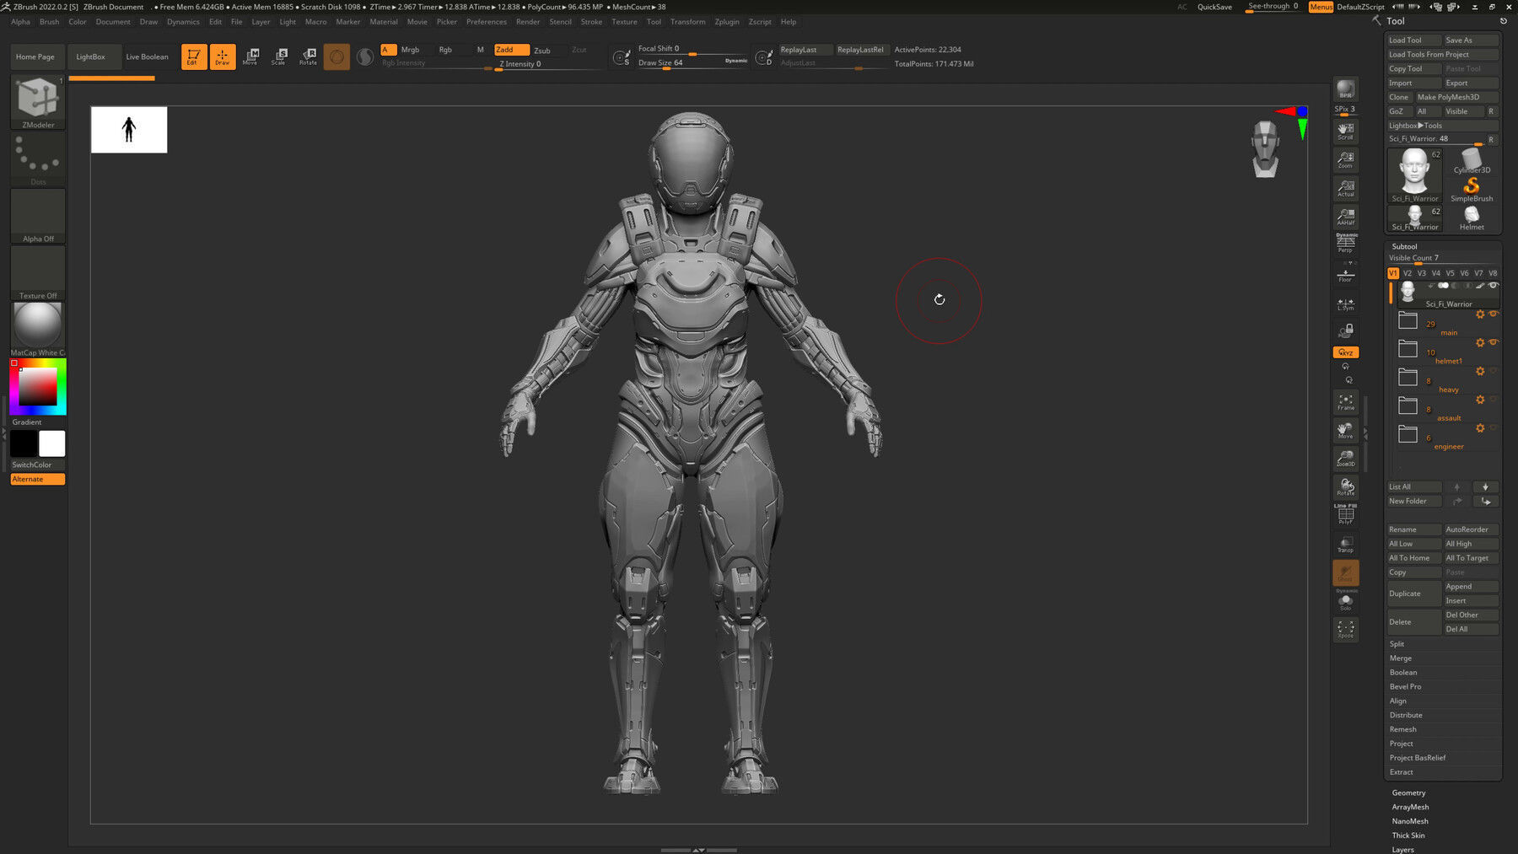Click the right shelf Rotate icon
Image resolution: width=1518 pixels, height=854 pixels.
coord(1345,487)
